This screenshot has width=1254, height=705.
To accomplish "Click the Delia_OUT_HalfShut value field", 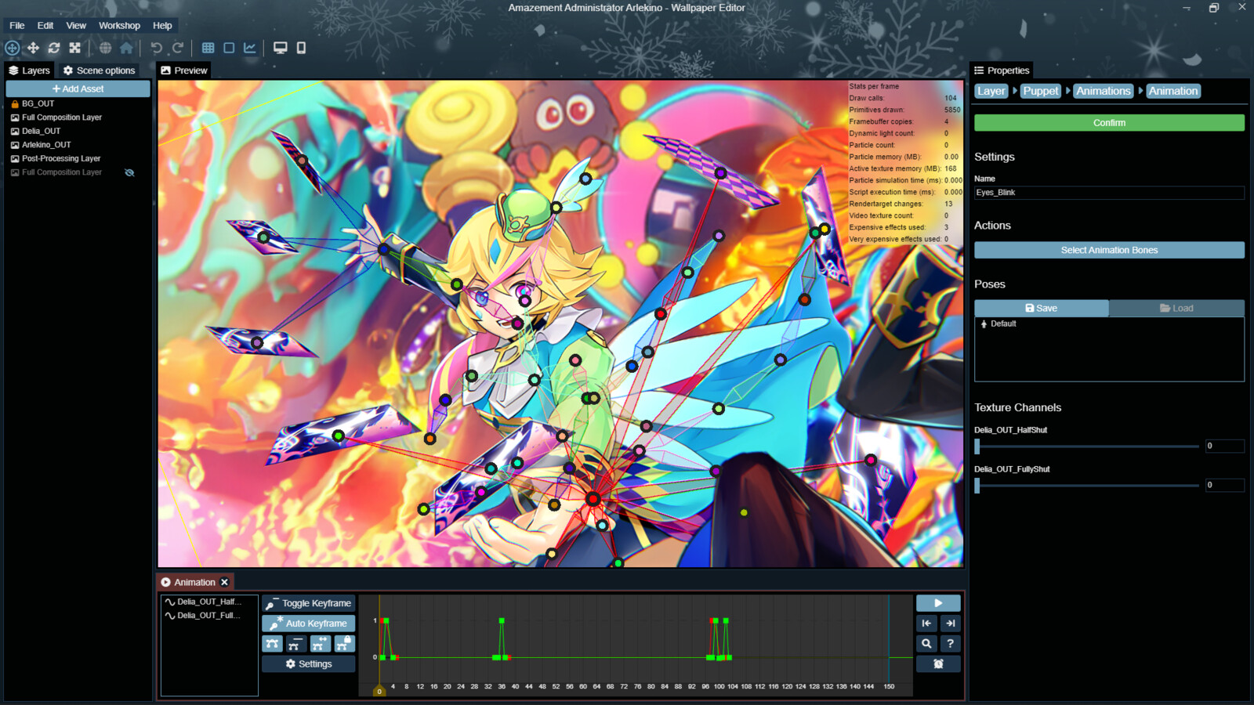I will pos(1224,446).
